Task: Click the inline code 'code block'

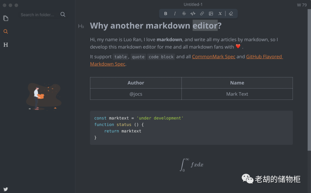Action: [161, 57]
